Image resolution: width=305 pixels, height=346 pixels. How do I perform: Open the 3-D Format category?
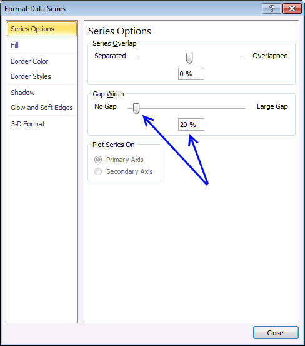[x=42, y=124]
